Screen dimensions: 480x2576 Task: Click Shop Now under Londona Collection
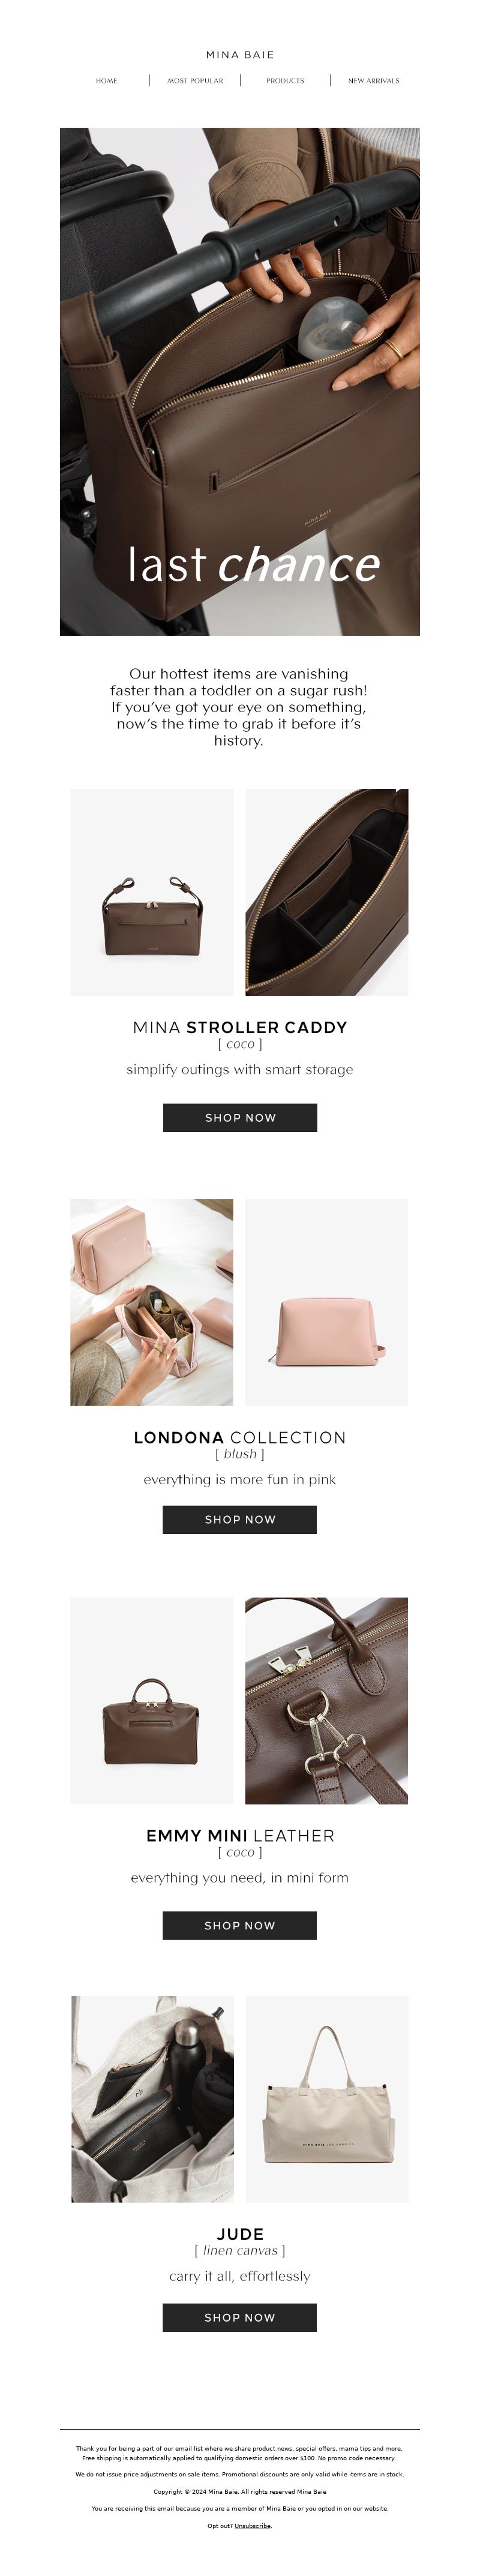tap(240, 1519)
